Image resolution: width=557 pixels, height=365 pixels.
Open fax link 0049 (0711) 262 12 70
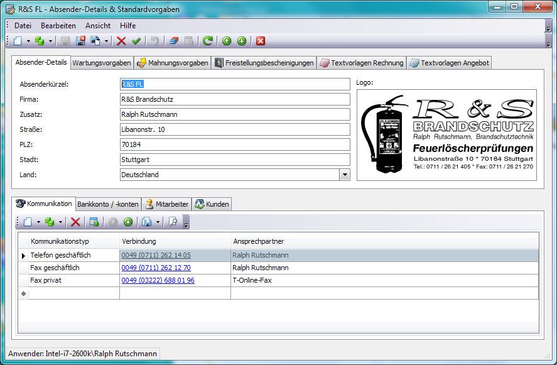click(x=156, y=268)
